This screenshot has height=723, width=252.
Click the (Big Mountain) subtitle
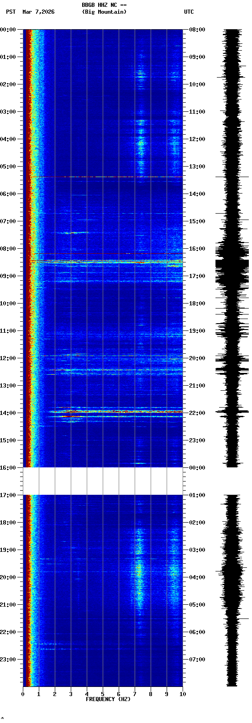(x=104, y=12)
